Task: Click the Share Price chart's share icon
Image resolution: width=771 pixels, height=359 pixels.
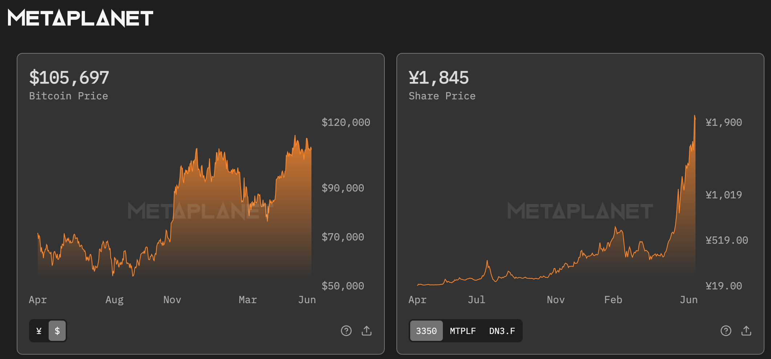Action: [x=746, y=331]
